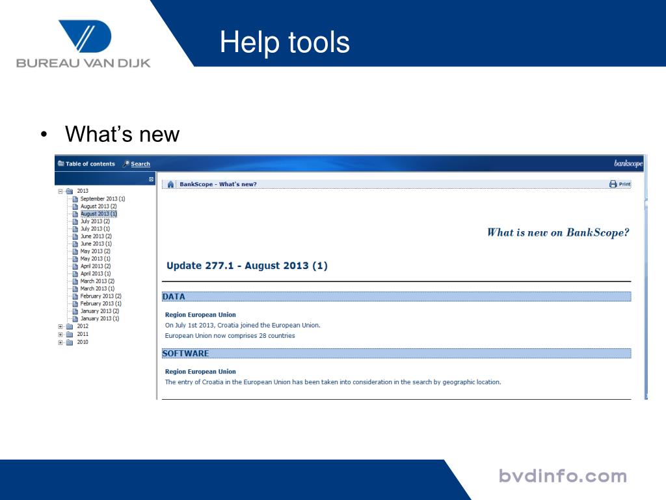The image size is (666, 500).
Task: Expand the 2010 folder
Action: (60, 342)
